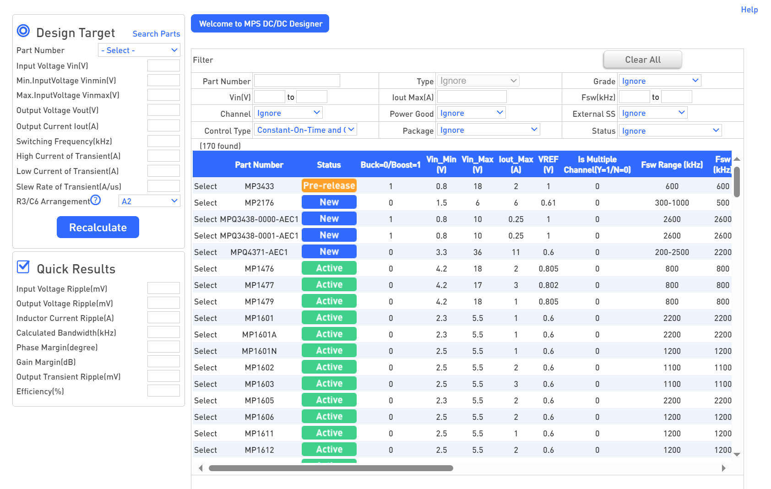
Task: Expand the Control Type dropdown
Action: (306, 130)
